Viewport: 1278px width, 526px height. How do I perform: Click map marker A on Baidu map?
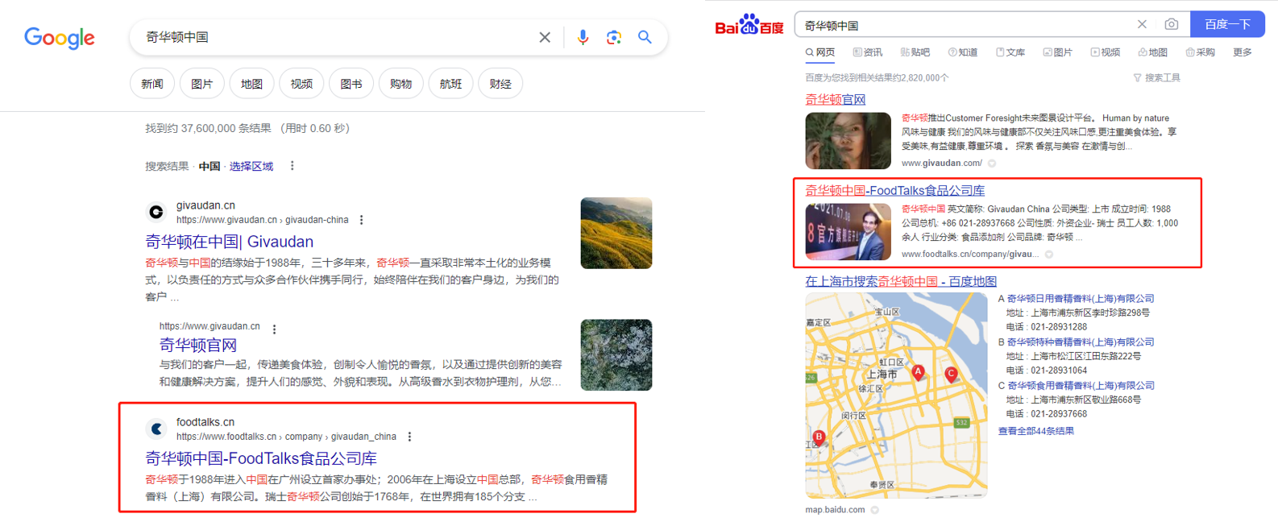918,372
